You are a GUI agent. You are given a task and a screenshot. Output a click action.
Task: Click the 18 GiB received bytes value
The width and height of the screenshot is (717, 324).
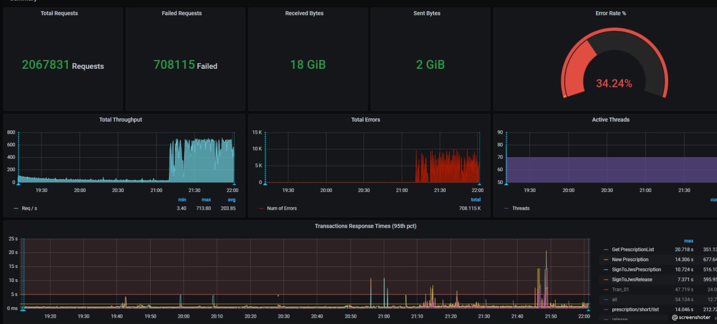coord(308,65)
